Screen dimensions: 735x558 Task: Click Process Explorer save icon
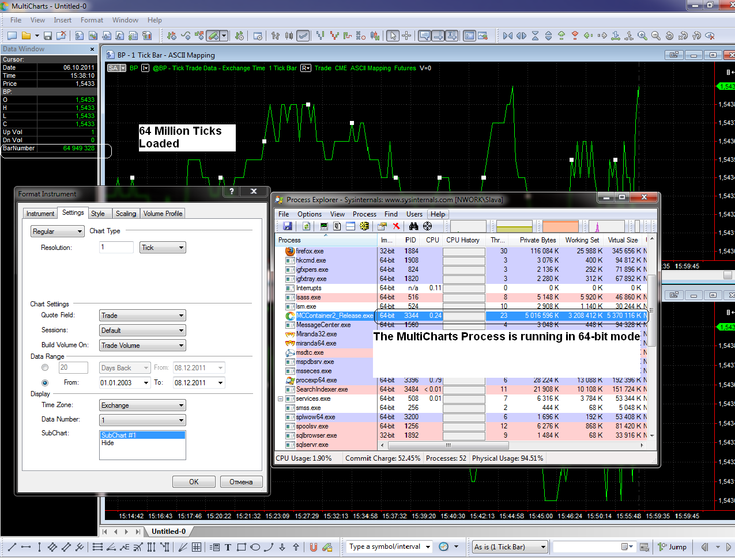[288, 226]
